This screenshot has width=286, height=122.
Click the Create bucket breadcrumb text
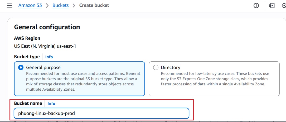tap(94, 5)
